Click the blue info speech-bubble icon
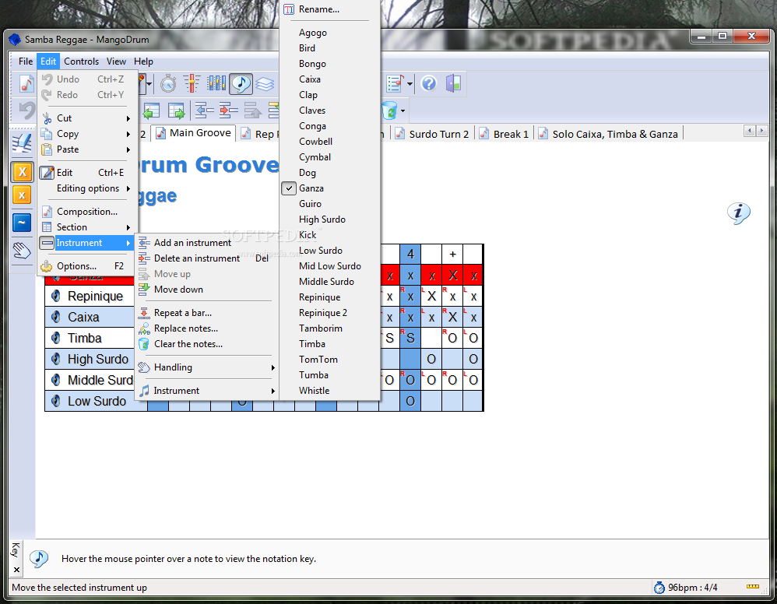The width and height of the screenshot is (777, 604). 738,213
